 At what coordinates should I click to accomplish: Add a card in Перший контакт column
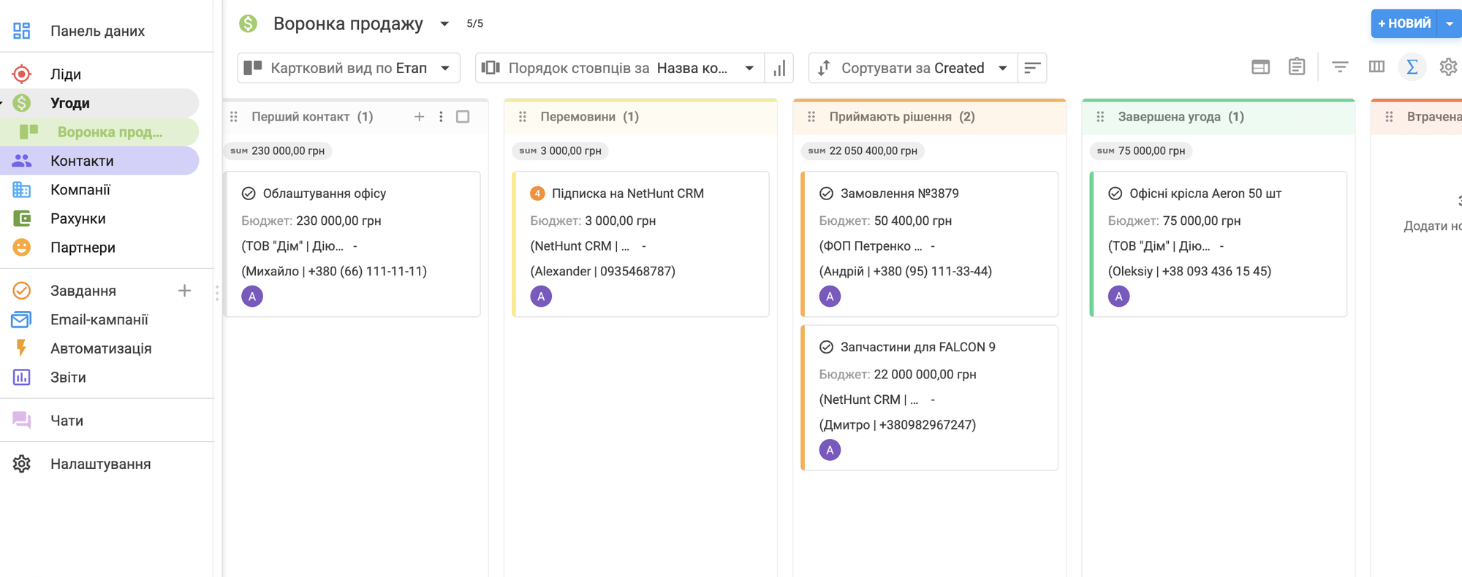[x=419, y=117]
